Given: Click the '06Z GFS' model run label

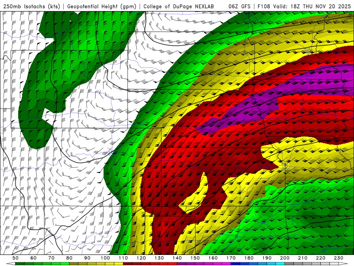Looking at the screenshot, I should tap(239, 6).
